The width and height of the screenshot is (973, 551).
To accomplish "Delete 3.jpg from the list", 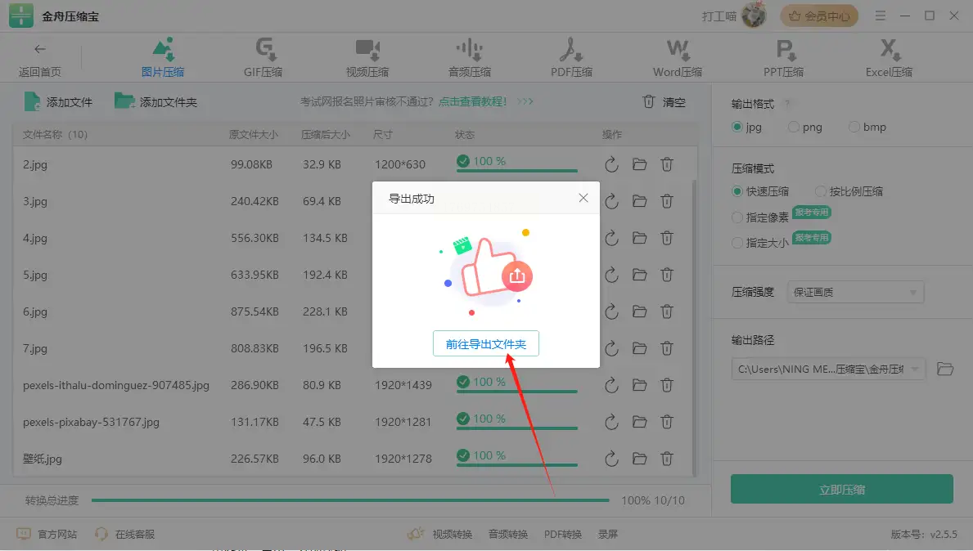I will point(666,201).
